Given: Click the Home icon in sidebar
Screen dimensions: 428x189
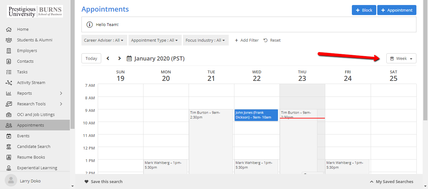Looking at the screenshot, I should tap(9, 29).
